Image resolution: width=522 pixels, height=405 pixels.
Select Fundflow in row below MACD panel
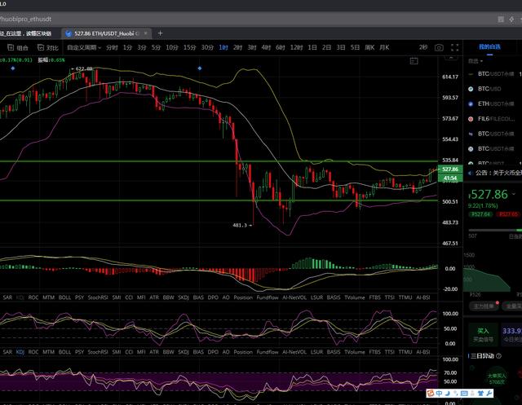[268, 297]
